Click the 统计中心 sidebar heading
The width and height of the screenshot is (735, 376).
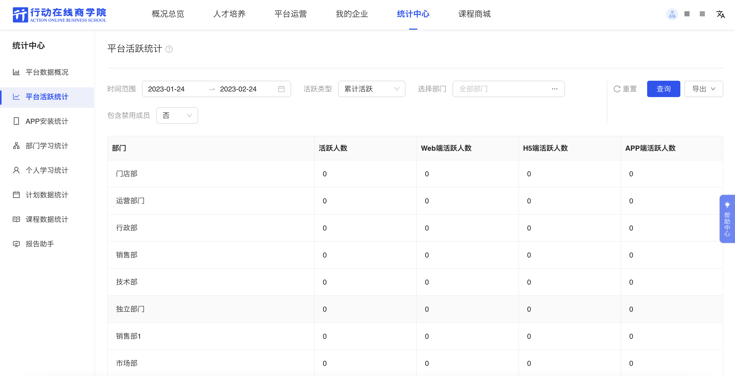pyautogui.click(x=29, y=46)
